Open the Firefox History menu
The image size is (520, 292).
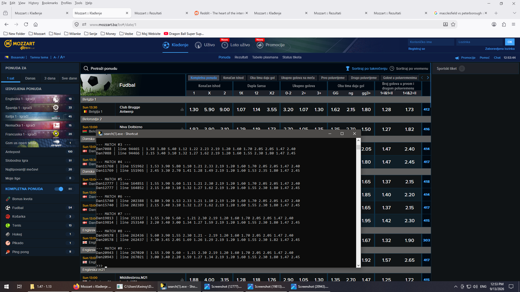pyautogui.click(x=34, y=3)
